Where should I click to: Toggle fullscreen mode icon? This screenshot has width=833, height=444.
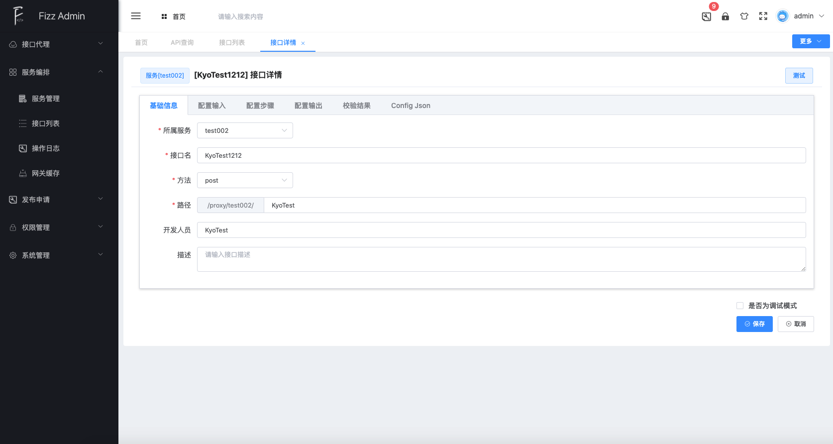pos(763,16)
